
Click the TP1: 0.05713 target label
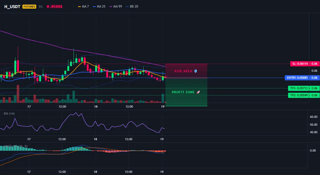tap(299, 88)
